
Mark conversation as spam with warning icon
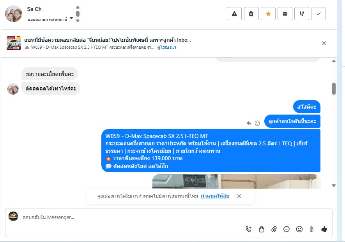234,14
